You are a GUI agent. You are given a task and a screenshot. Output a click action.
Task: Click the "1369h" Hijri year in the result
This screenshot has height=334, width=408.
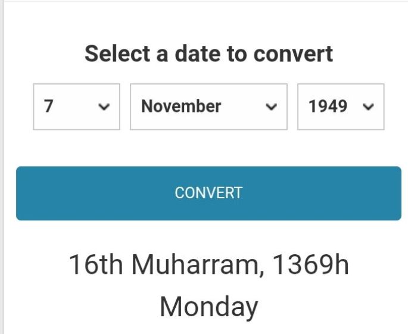[x=310, y=265]
